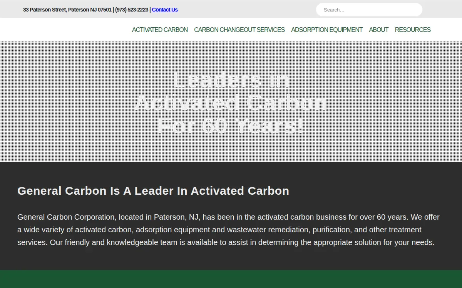Open Carbon Changeout Services menu
This screenshot has height=288, width=462.
click(x=239, y=30)
